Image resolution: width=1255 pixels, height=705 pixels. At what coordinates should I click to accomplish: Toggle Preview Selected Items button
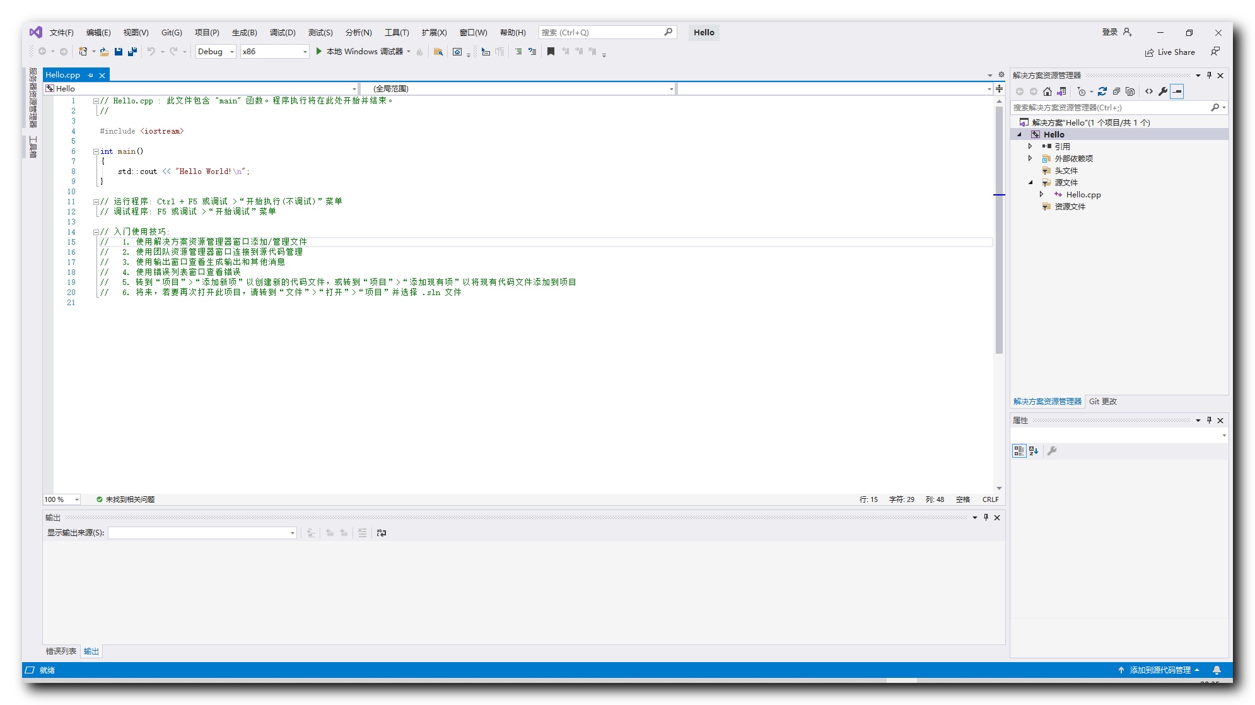pos(1177,91)
